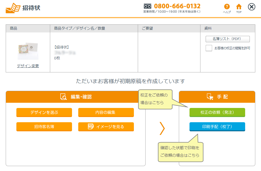261x171 pixels.
Task: Click the 校正をご依頼の場合はこちら tooltip
Action: pos(155,99)
